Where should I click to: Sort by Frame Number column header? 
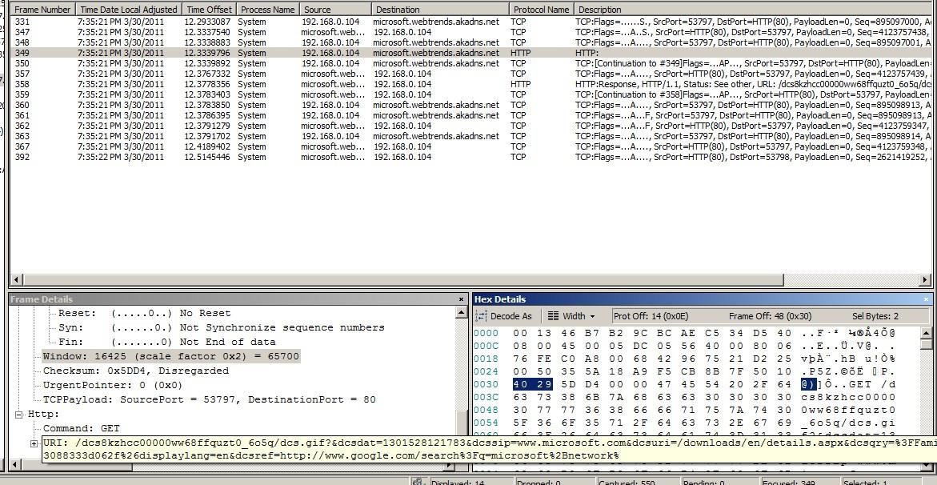(42, 10)
